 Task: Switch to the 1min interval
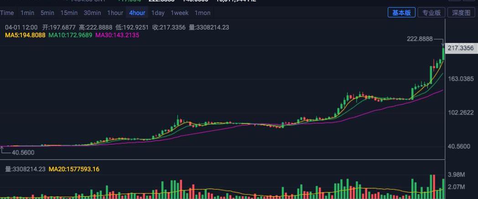point(27,13)
